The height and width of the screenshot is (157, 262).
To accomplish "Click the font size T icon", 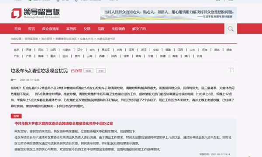I will tap(231, 70).
